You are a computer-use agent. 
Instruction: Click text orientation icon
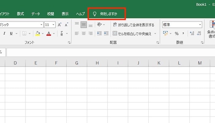coord(100,25)
